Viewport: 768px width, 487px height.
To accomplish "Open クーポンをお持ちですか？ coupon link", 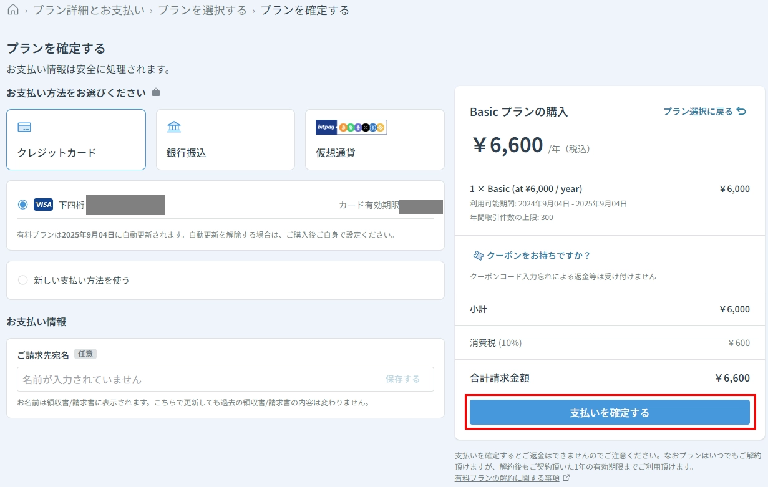I will [x=538, y=256].
